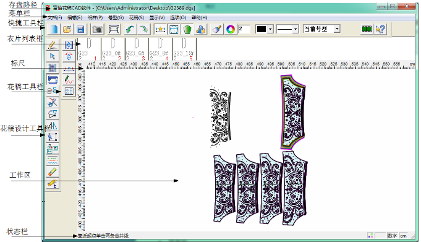Click the context help arrow button
The height and width of the screenshot is (242, 421).
(x=380, y=29)
